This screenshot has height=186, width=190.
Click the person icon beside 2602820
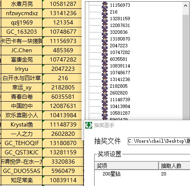(x=105, y=93)
